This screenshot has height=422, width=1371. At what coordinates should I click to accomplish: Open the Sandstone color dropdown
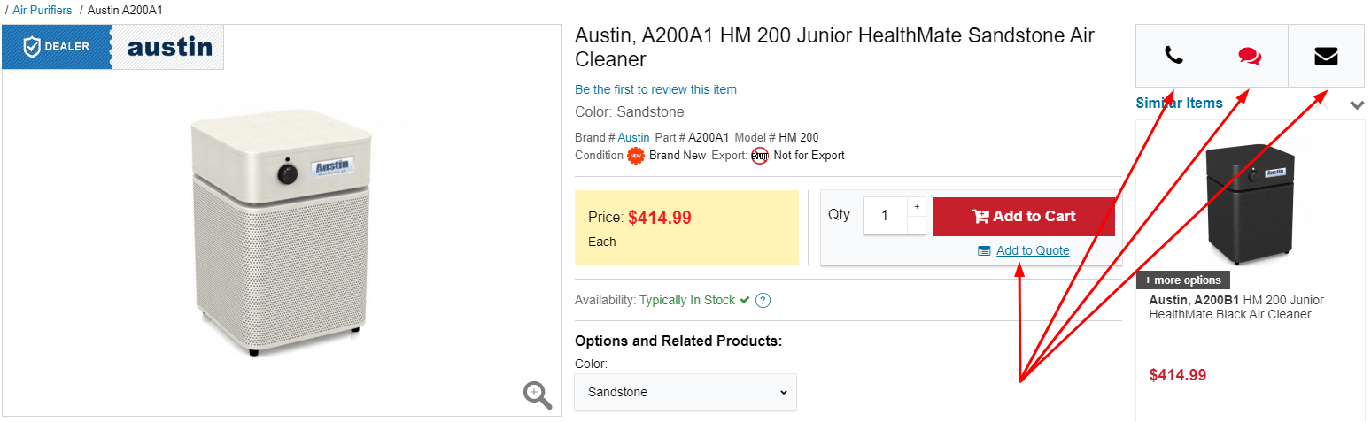point(685,392)
